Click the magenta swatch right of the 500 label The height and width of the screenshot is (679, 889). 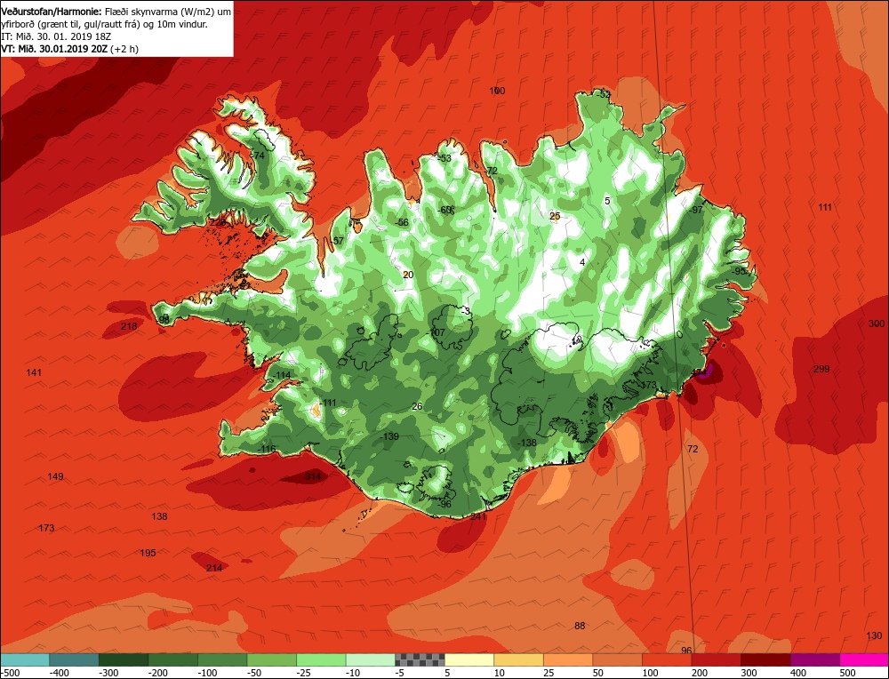pyautogui.click(x=864, y=659)
